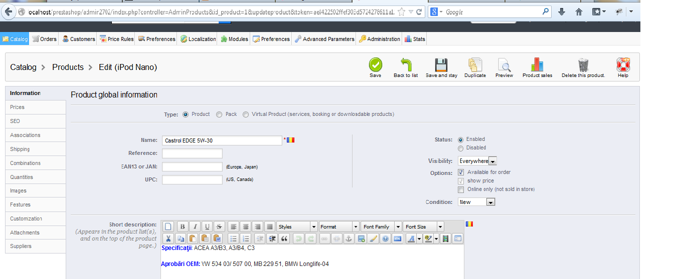Image resolution: width=673 pixels, height=279 pixels.
Task: Click the Paste from Word icon
Action: tap(217, 238)
